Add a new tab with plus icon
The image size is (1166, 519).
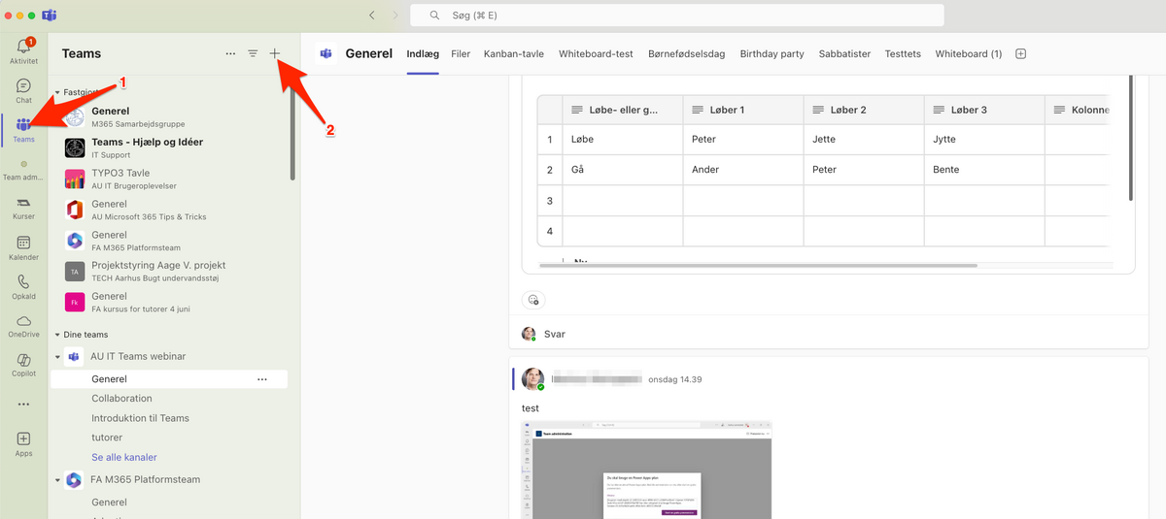click(1020, 53)
